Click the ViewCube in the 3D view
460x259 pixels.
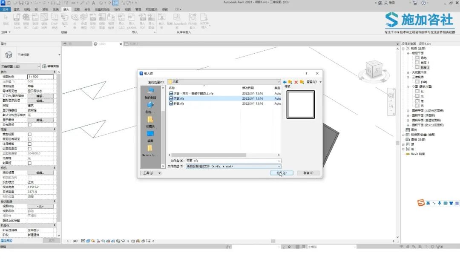pyautogui.click(x=374, y=69)
